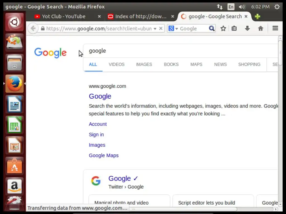Open the network indicator in top panel
Viewport: 286px width, 214px height.
tap(220, 7)
